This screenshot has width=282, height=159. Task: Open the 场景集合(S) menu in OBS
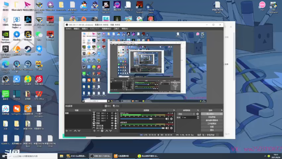pos(106,29)
